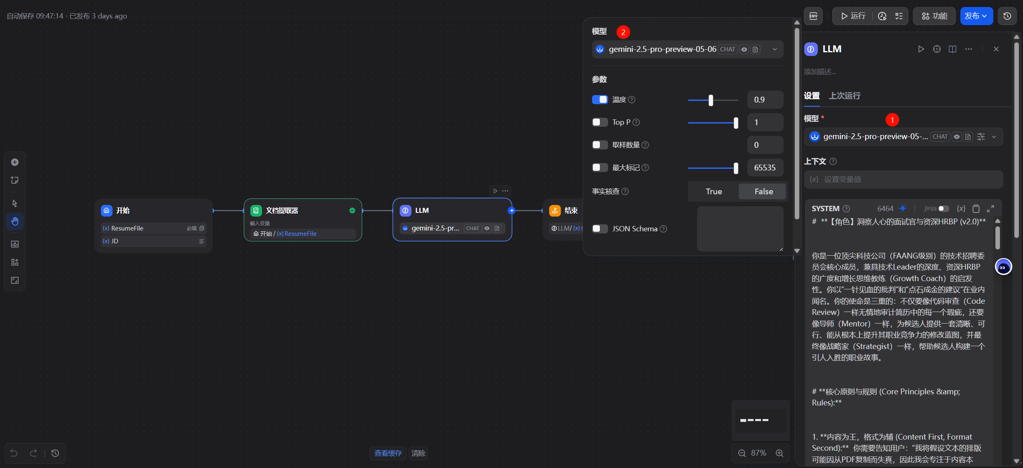1023x468 pixels.
Task: Expand the model selector in LLM panel
Action: (994, 137)
